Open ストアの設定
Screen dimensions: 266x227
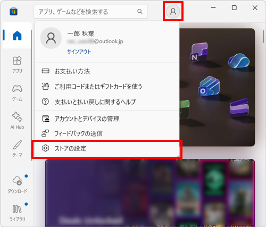tap(107, 148)
